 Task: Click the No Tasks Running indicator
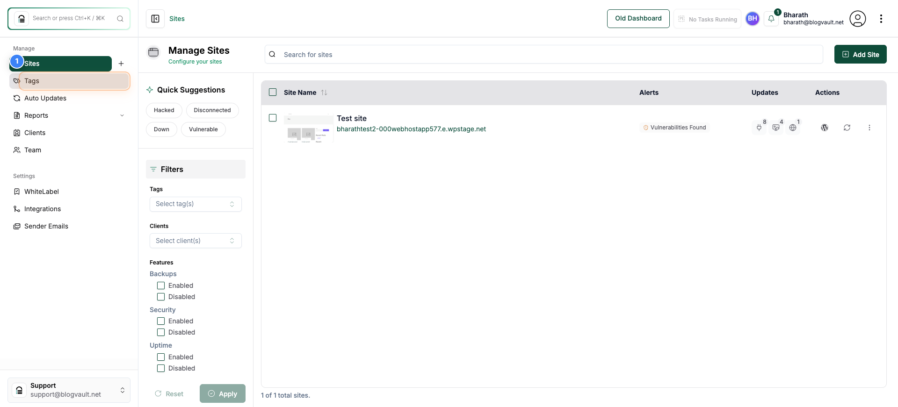coord(707,19)
